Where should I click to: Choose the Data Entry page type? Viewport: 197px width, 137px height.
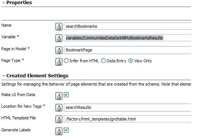tap(103, 61)
